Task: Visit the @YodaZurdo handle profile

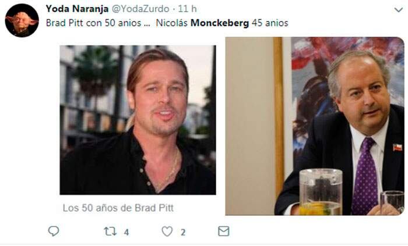Action: pyautogui.click(x=140, y=9)
